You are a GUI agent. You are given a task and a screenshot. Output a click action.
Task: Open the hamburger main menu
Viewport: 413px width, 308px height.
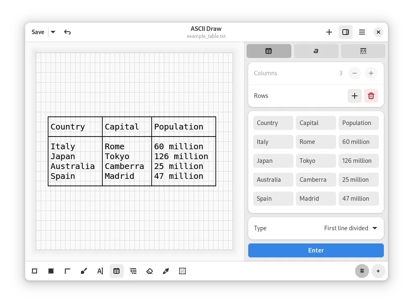[x=362, y=32]
